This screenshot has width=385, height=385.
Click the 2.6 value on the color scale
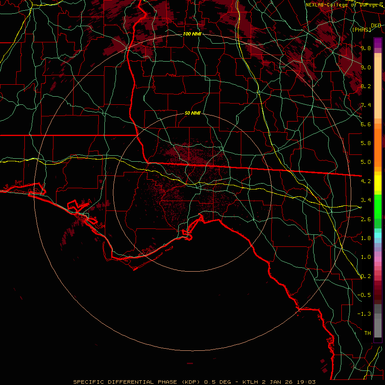pos(366,219)
